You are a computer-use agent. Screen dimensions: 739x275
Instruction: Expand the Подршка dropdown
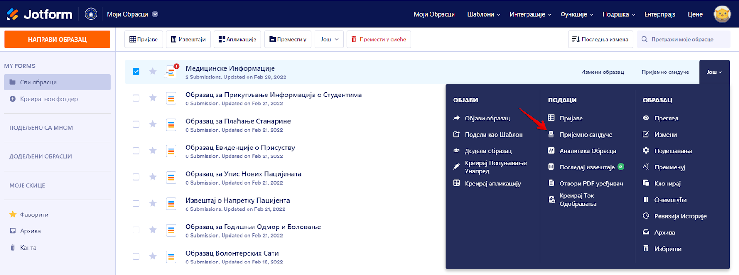pyautogui.click(x=618, y=14)
